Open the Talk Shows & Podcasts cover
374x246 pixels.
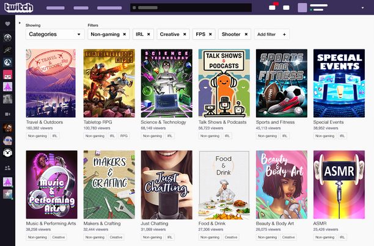[x=224, y=83]
